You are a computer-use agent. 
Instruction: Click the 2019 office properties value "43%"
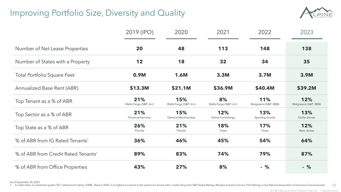click(x=139, y=167)
